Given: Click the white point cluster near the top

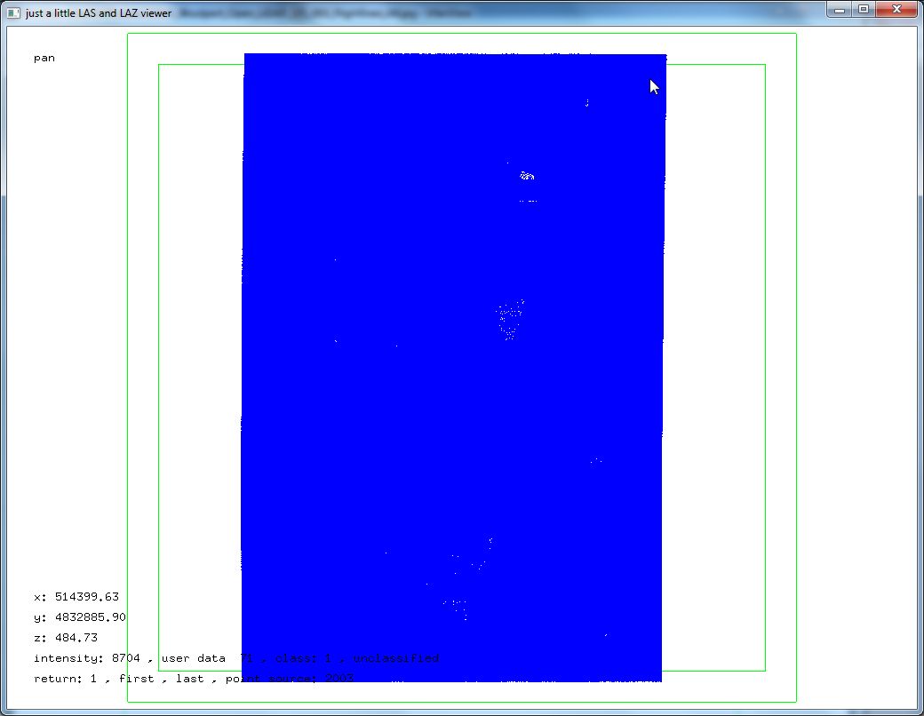Looking at the screenshot, I should [x=527, y=176].
